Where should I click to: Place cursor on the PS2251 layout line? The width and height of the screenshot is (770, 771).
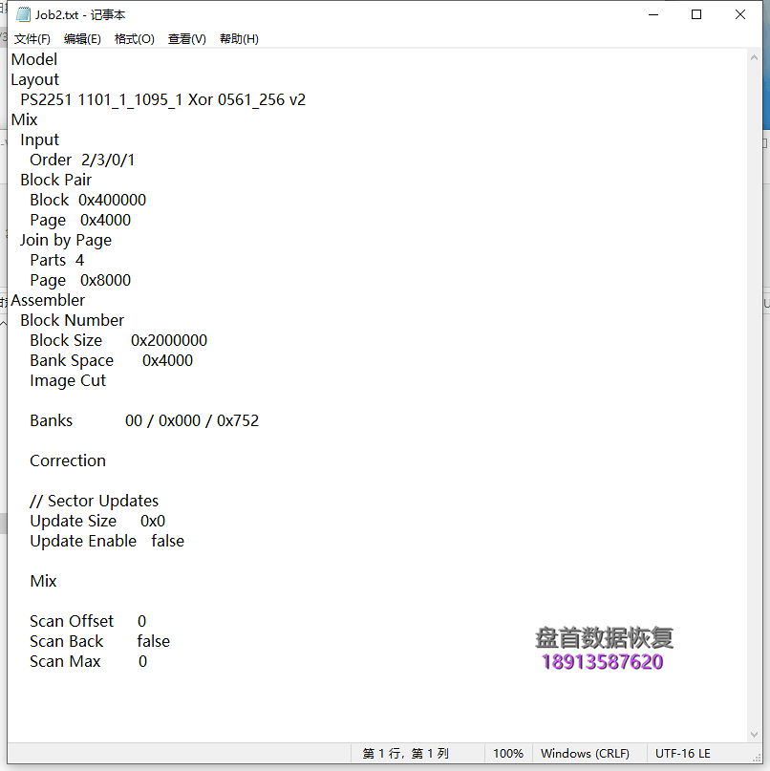pos(162,99)
